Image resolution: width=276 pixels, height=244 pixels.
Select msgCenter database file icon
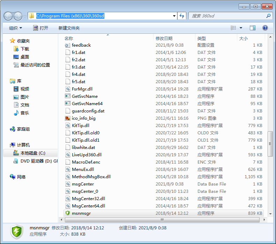pyautogui.click(x=68, y=184)
